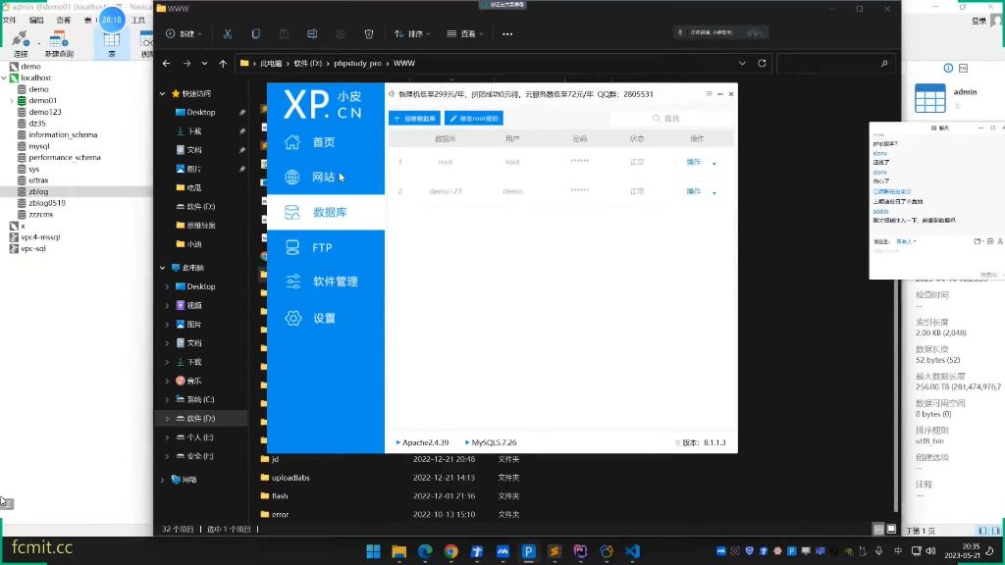Click the Copy icon in Explorer toolbar
The image size is (1005, 565).
point(256,34)
